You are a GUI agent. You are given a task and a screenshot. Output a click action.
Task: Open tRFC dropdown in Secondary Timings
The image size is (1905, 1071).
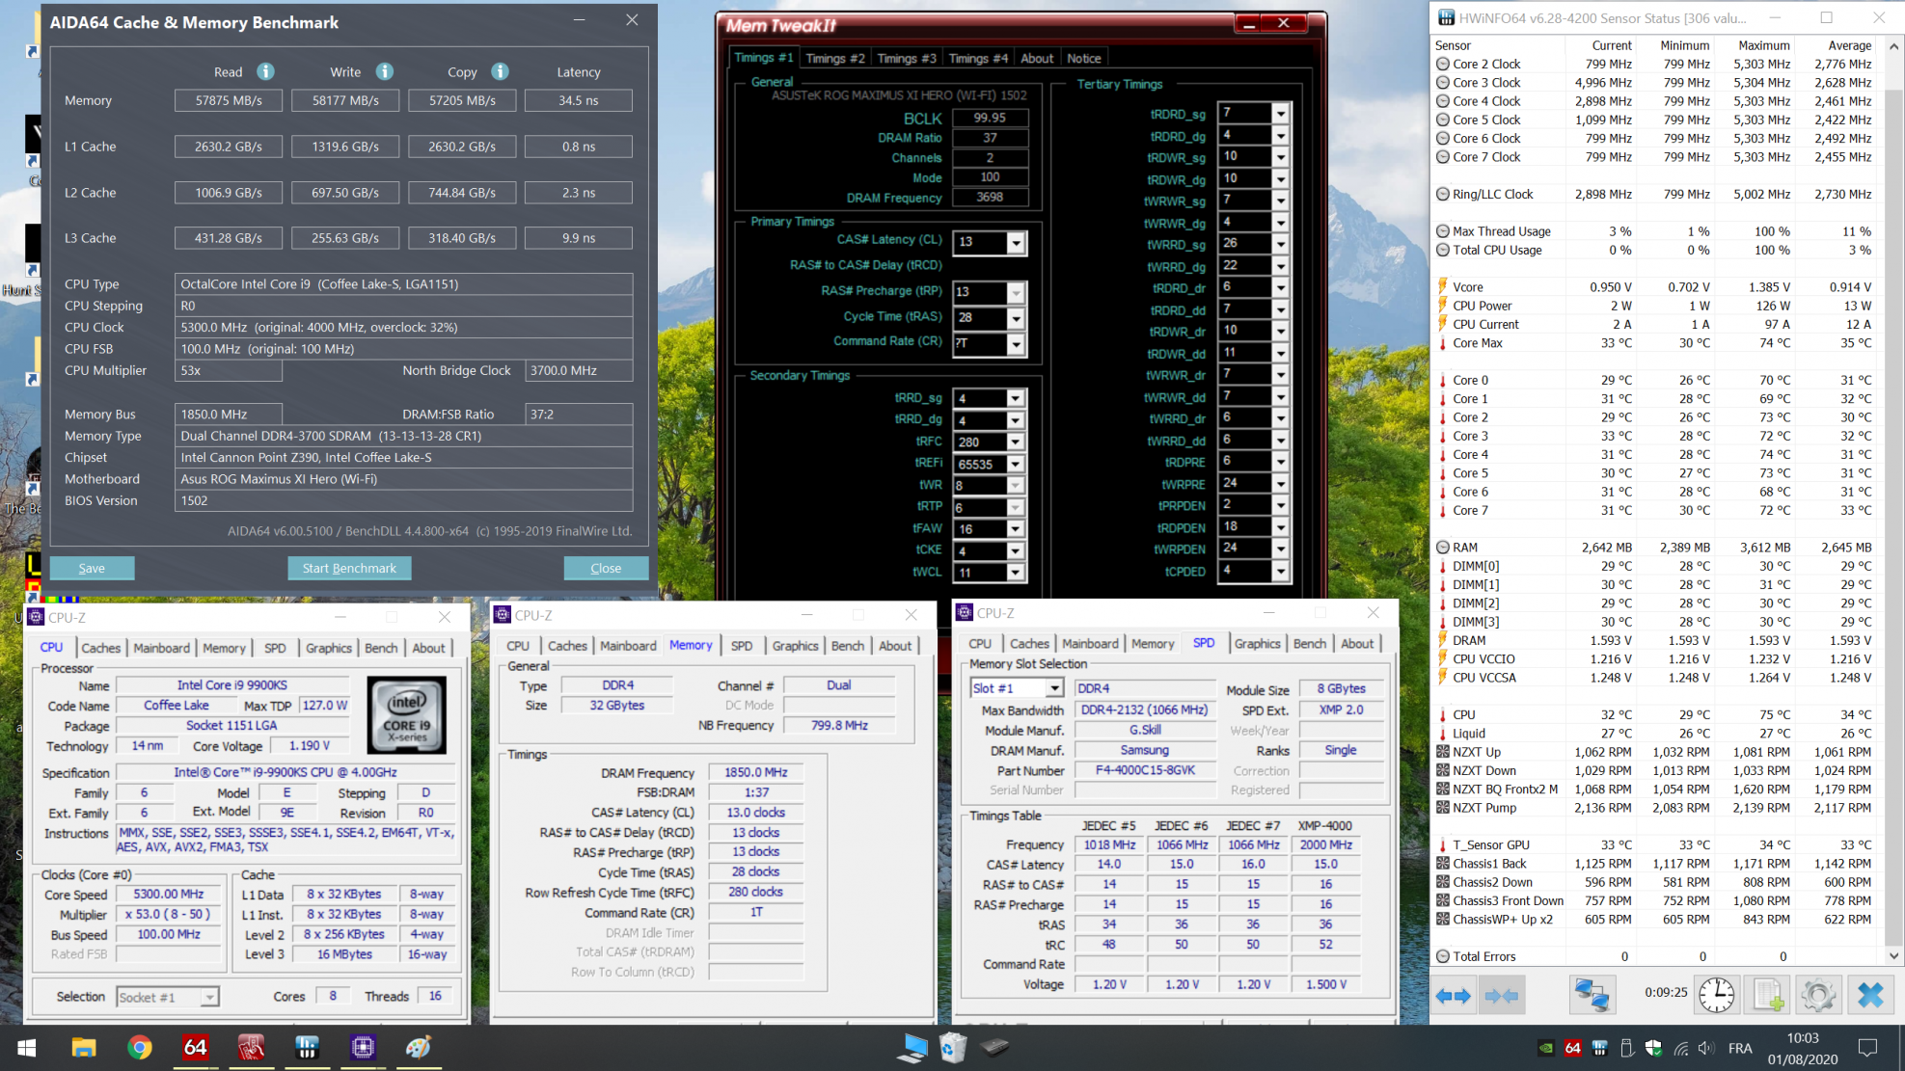click(1015, 442)
